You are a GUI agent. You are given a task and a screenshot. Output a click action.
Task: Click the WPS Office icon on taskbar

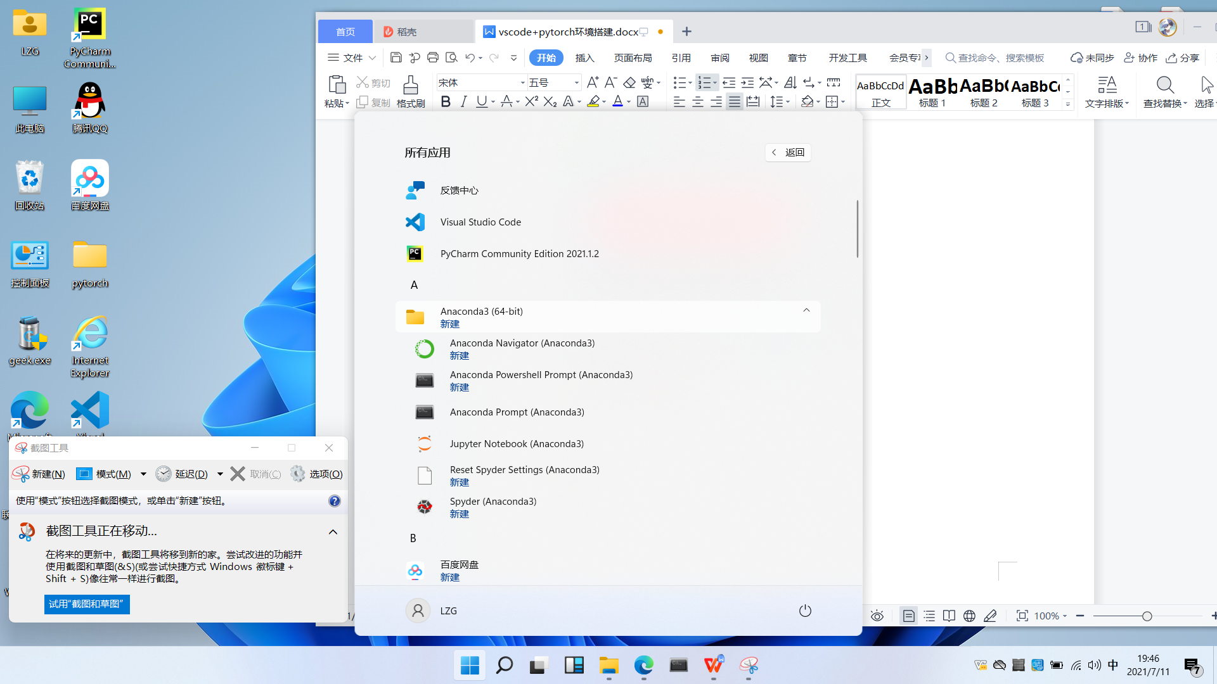pos(714,665)
